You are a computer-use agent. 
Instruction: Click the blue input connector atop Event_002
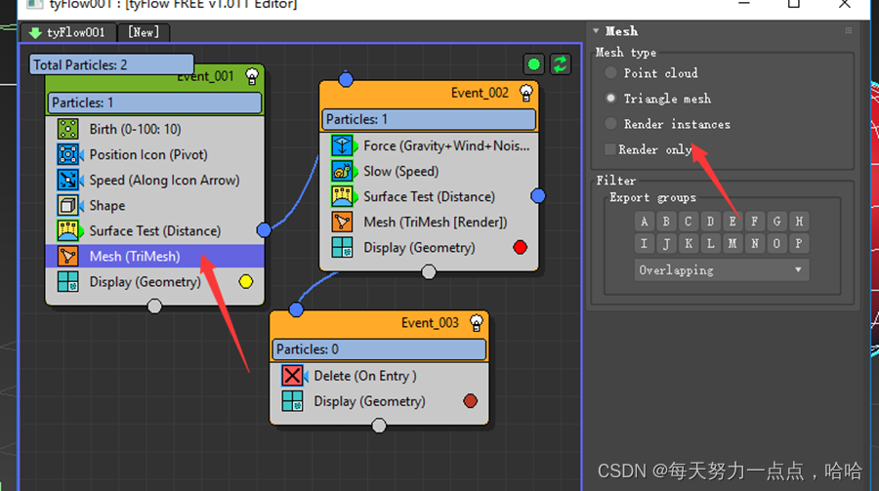(x=346, y=79)
